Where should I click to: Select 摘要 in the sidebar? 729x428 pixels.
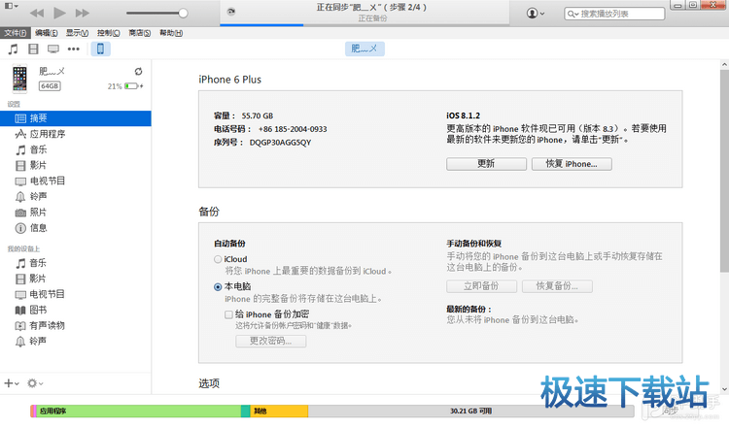point(75,118)
